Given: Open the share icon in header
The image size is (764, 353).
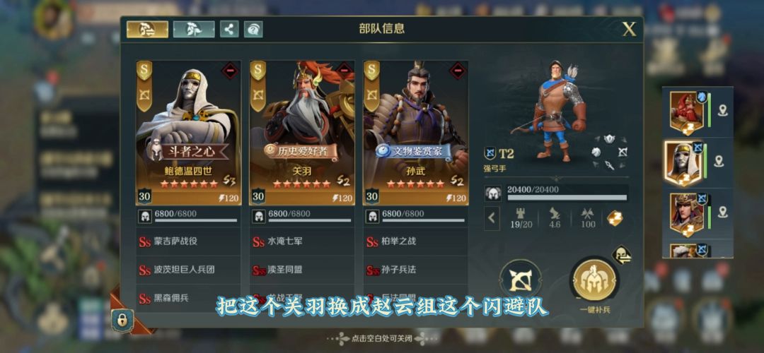Looking at the screenshot, I should coord(229,29).
